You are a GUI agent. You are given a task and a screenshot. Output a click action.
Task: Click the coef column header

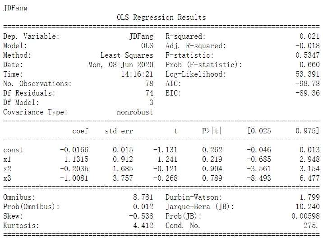[x=80, y=131]
